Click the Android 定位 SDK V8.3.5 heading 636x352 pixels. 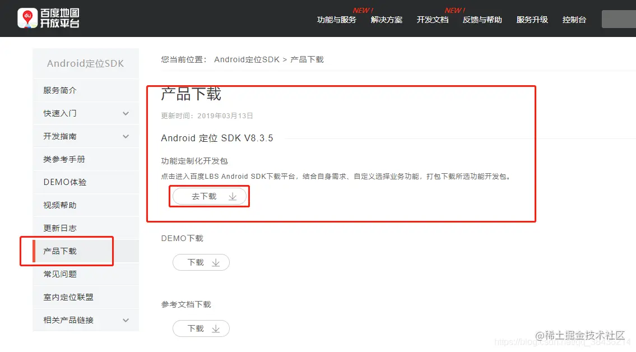(217, 138)
